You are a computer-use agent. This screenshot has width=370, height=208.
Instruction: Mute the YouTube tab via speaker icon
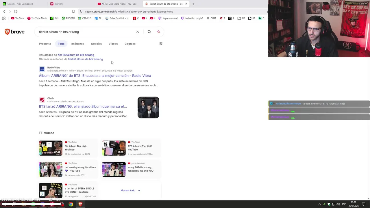pos(103,4)
